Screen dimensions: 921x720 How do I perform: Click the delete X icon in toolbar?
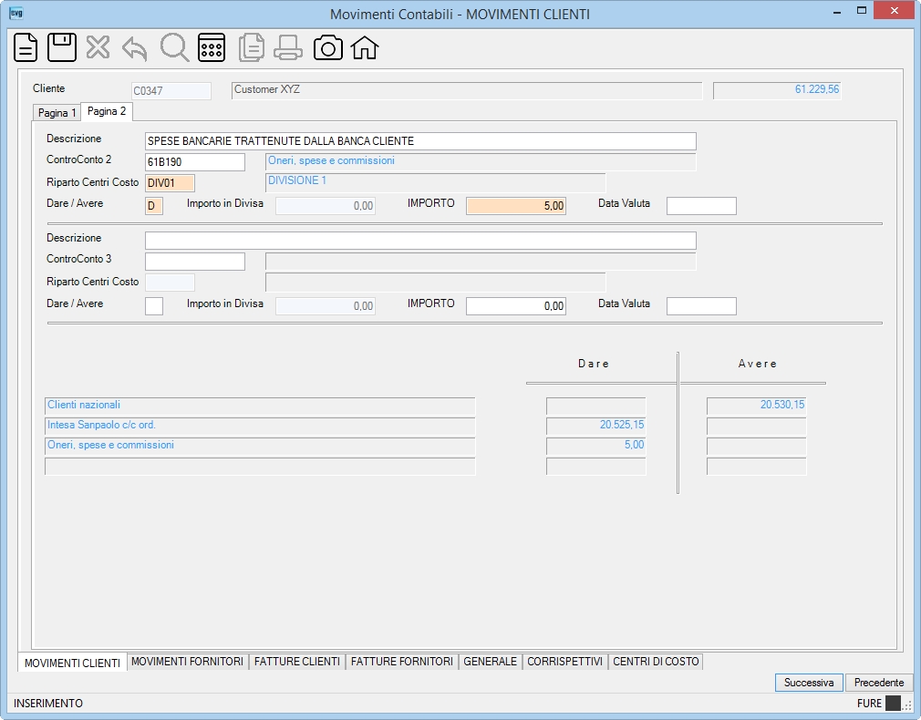coord(98,47)
